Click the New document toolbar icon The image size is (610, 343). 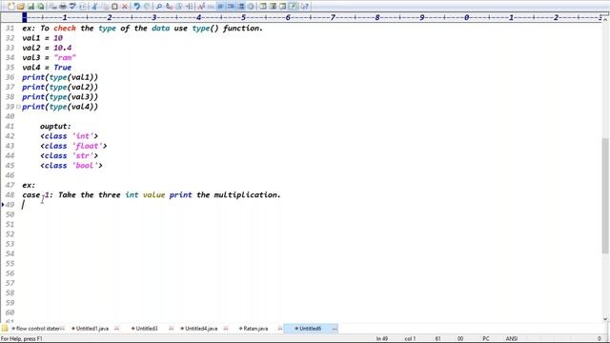(x=10, y=7)
